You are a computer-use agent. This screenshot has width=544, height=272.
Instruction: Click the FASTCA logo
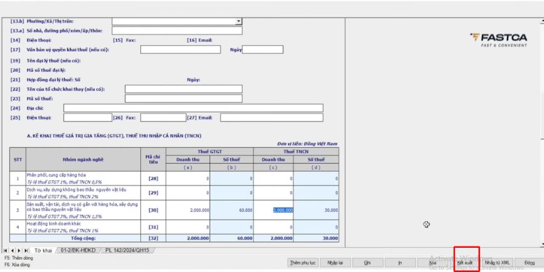point(498,40)
